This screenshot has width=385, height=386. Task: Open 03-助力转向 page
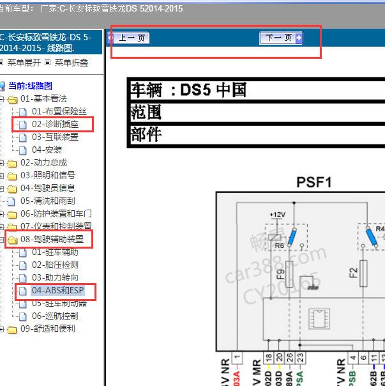click(55, 278)
